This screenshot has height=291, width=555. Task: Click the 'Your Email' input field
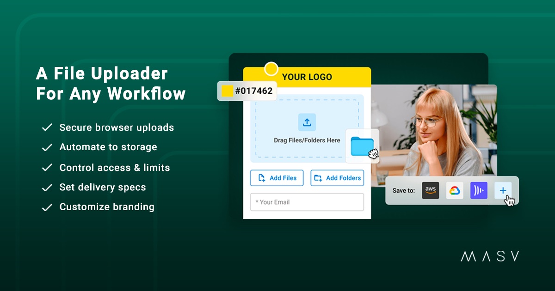pyautogui.click(x=307, y=202)
